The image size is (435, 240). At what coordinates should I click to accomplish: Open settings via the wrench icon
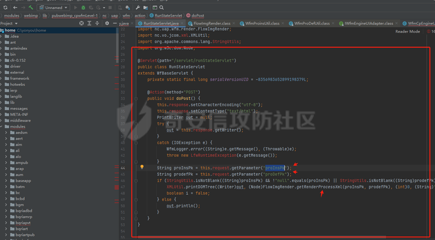click(138, 8)
